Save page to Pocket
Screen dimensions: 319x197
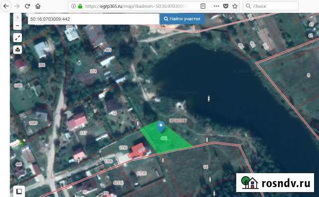[226, 6]
